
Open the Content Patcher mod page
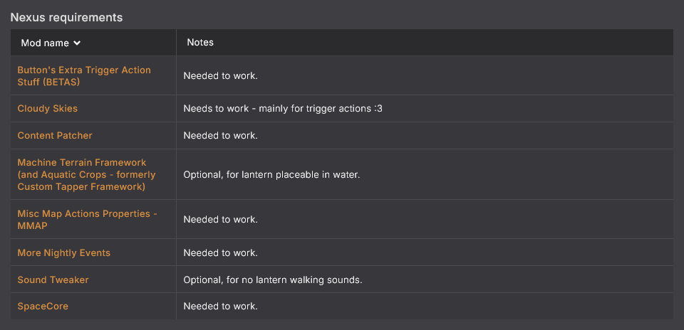coord(55,135)
